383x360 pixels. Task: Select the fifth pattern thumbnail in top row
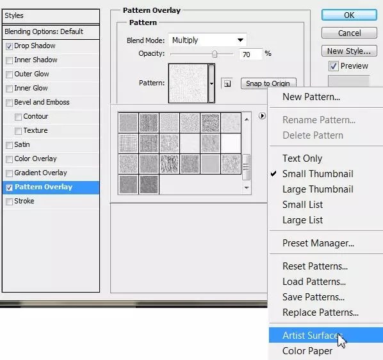pos(210,123)
